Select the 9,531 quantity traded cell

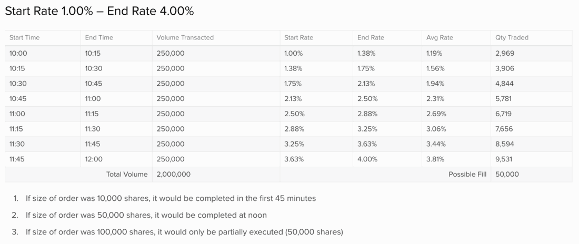point(505,159)
